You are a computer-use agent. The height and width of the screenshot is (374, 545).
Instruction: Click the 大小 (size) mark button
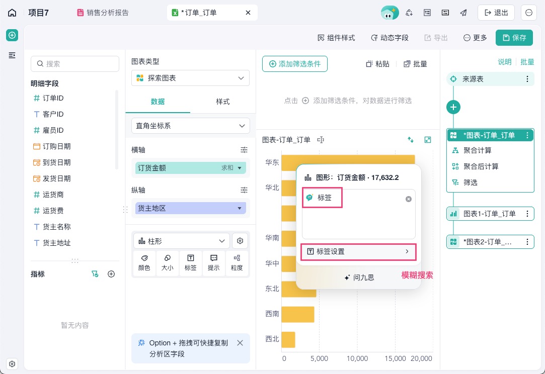[x=167, y=263]
